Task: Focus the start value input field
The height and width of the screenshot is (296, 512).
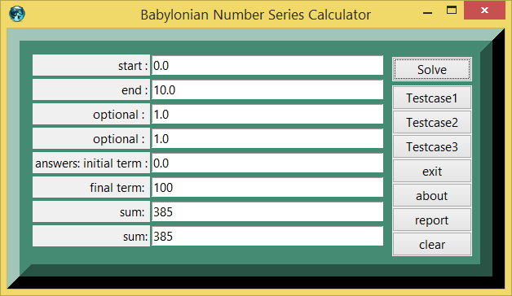Action: (267, 65)
